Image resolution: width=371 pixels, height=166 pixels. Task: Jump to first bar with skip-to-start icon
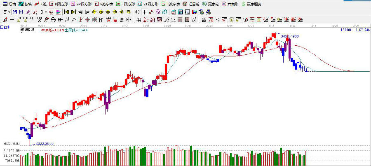66,12
